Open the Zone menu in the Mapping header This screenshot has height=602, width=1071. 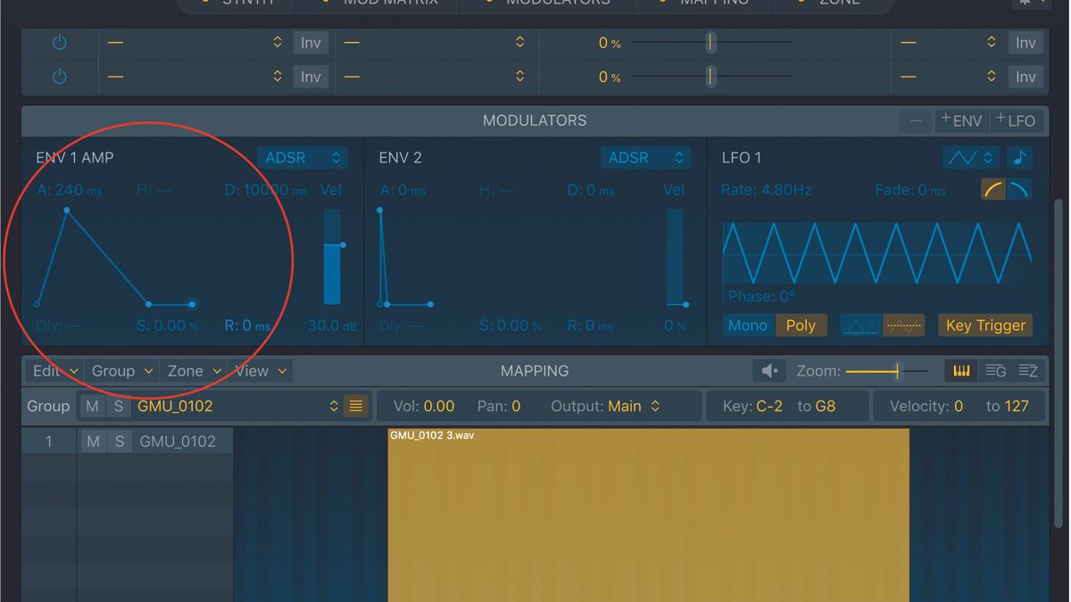click(191, 370)
